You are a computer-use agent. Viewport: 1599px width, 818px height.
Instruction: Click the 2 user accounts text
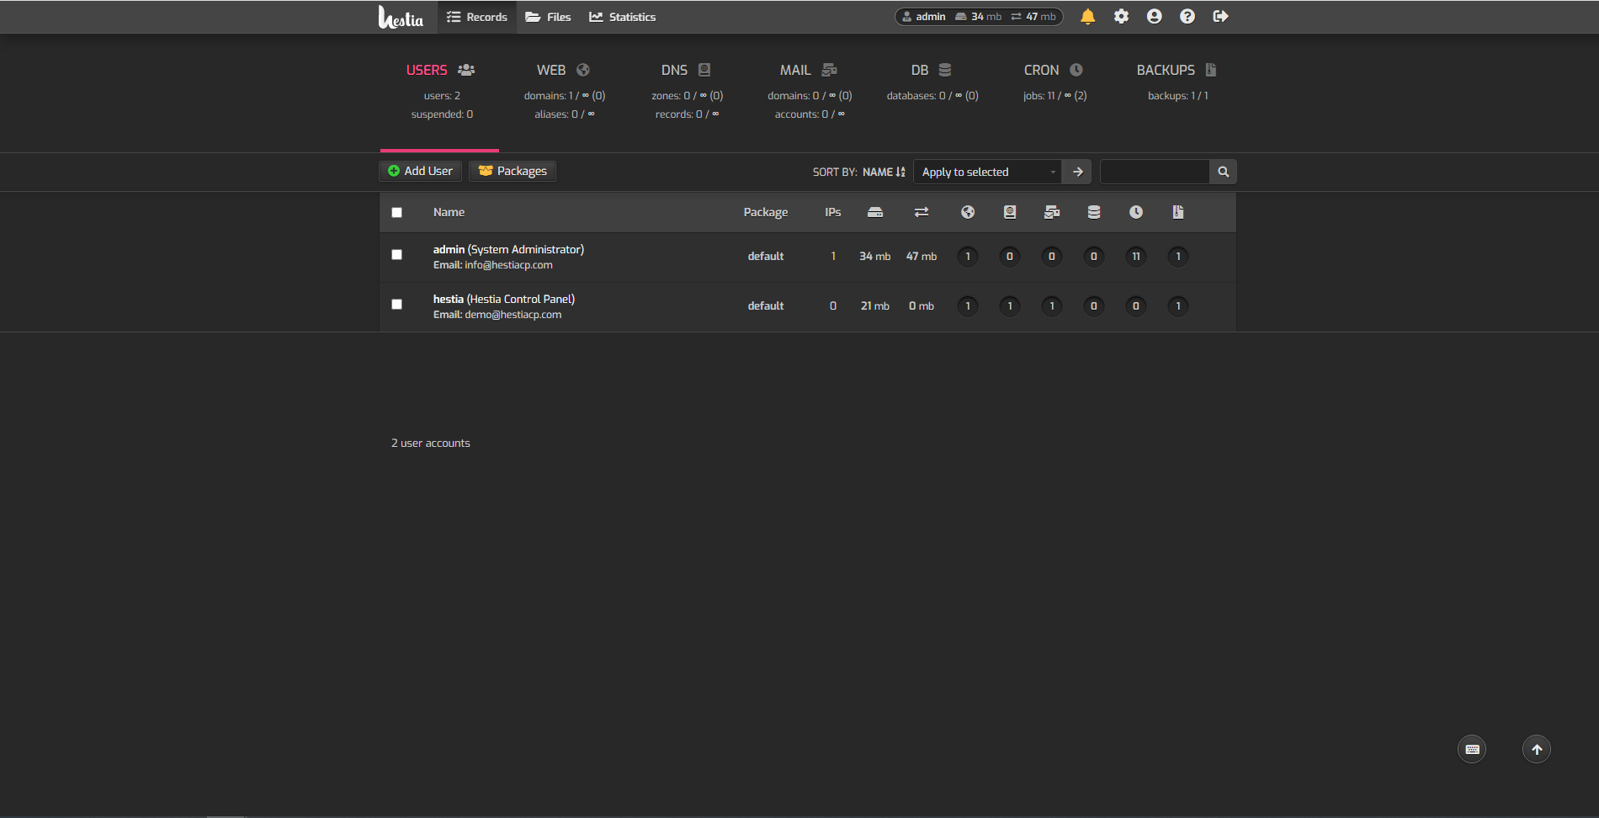[431, 444]
